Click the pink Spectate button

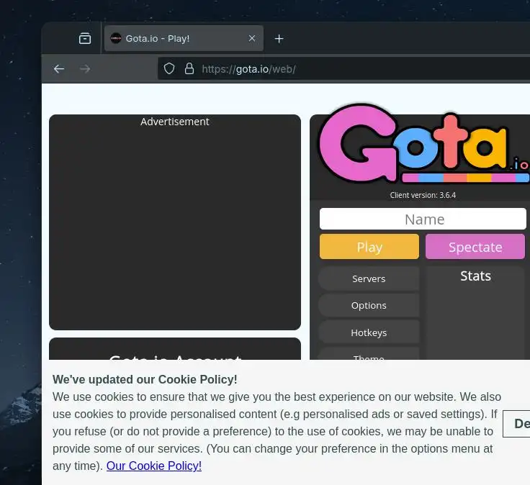[x=475, y=247]
